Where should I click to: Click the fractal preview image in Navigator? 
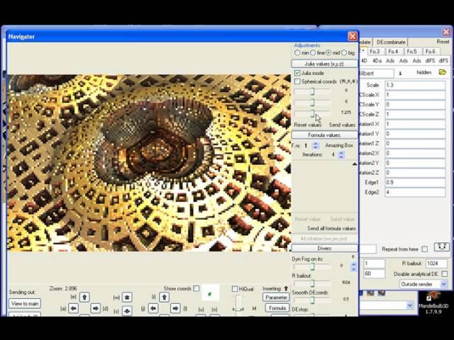(149, 163)
